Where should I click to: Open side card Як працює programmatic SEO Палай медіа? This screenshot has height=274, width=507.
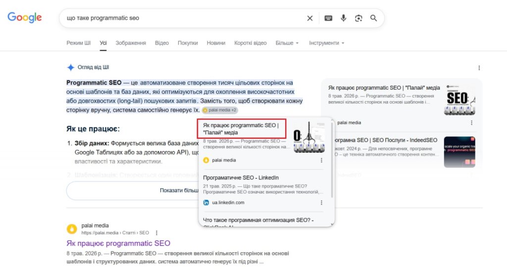click(384, 88)
